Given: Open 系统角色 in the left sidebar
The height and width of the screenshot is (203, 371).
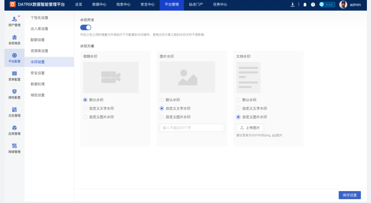Looking at the screenshot, I should click(14, 39).
